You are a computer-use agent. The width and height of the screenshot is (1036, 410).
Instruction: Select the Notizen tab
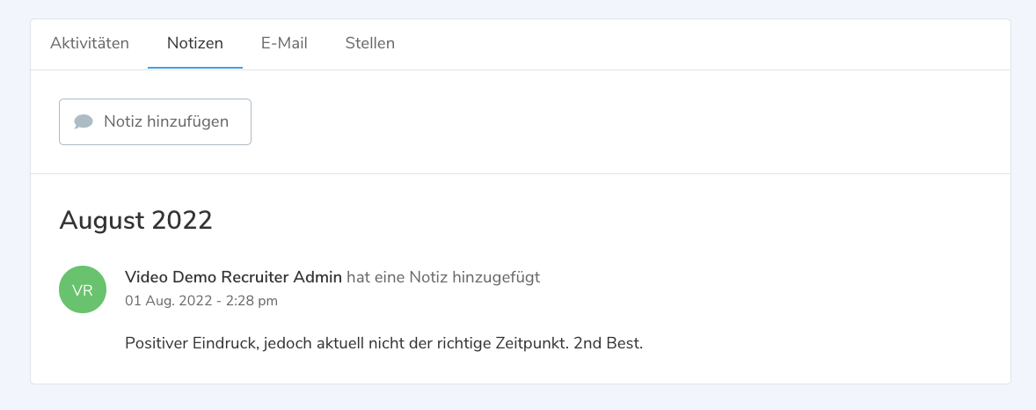click(195, 43)
